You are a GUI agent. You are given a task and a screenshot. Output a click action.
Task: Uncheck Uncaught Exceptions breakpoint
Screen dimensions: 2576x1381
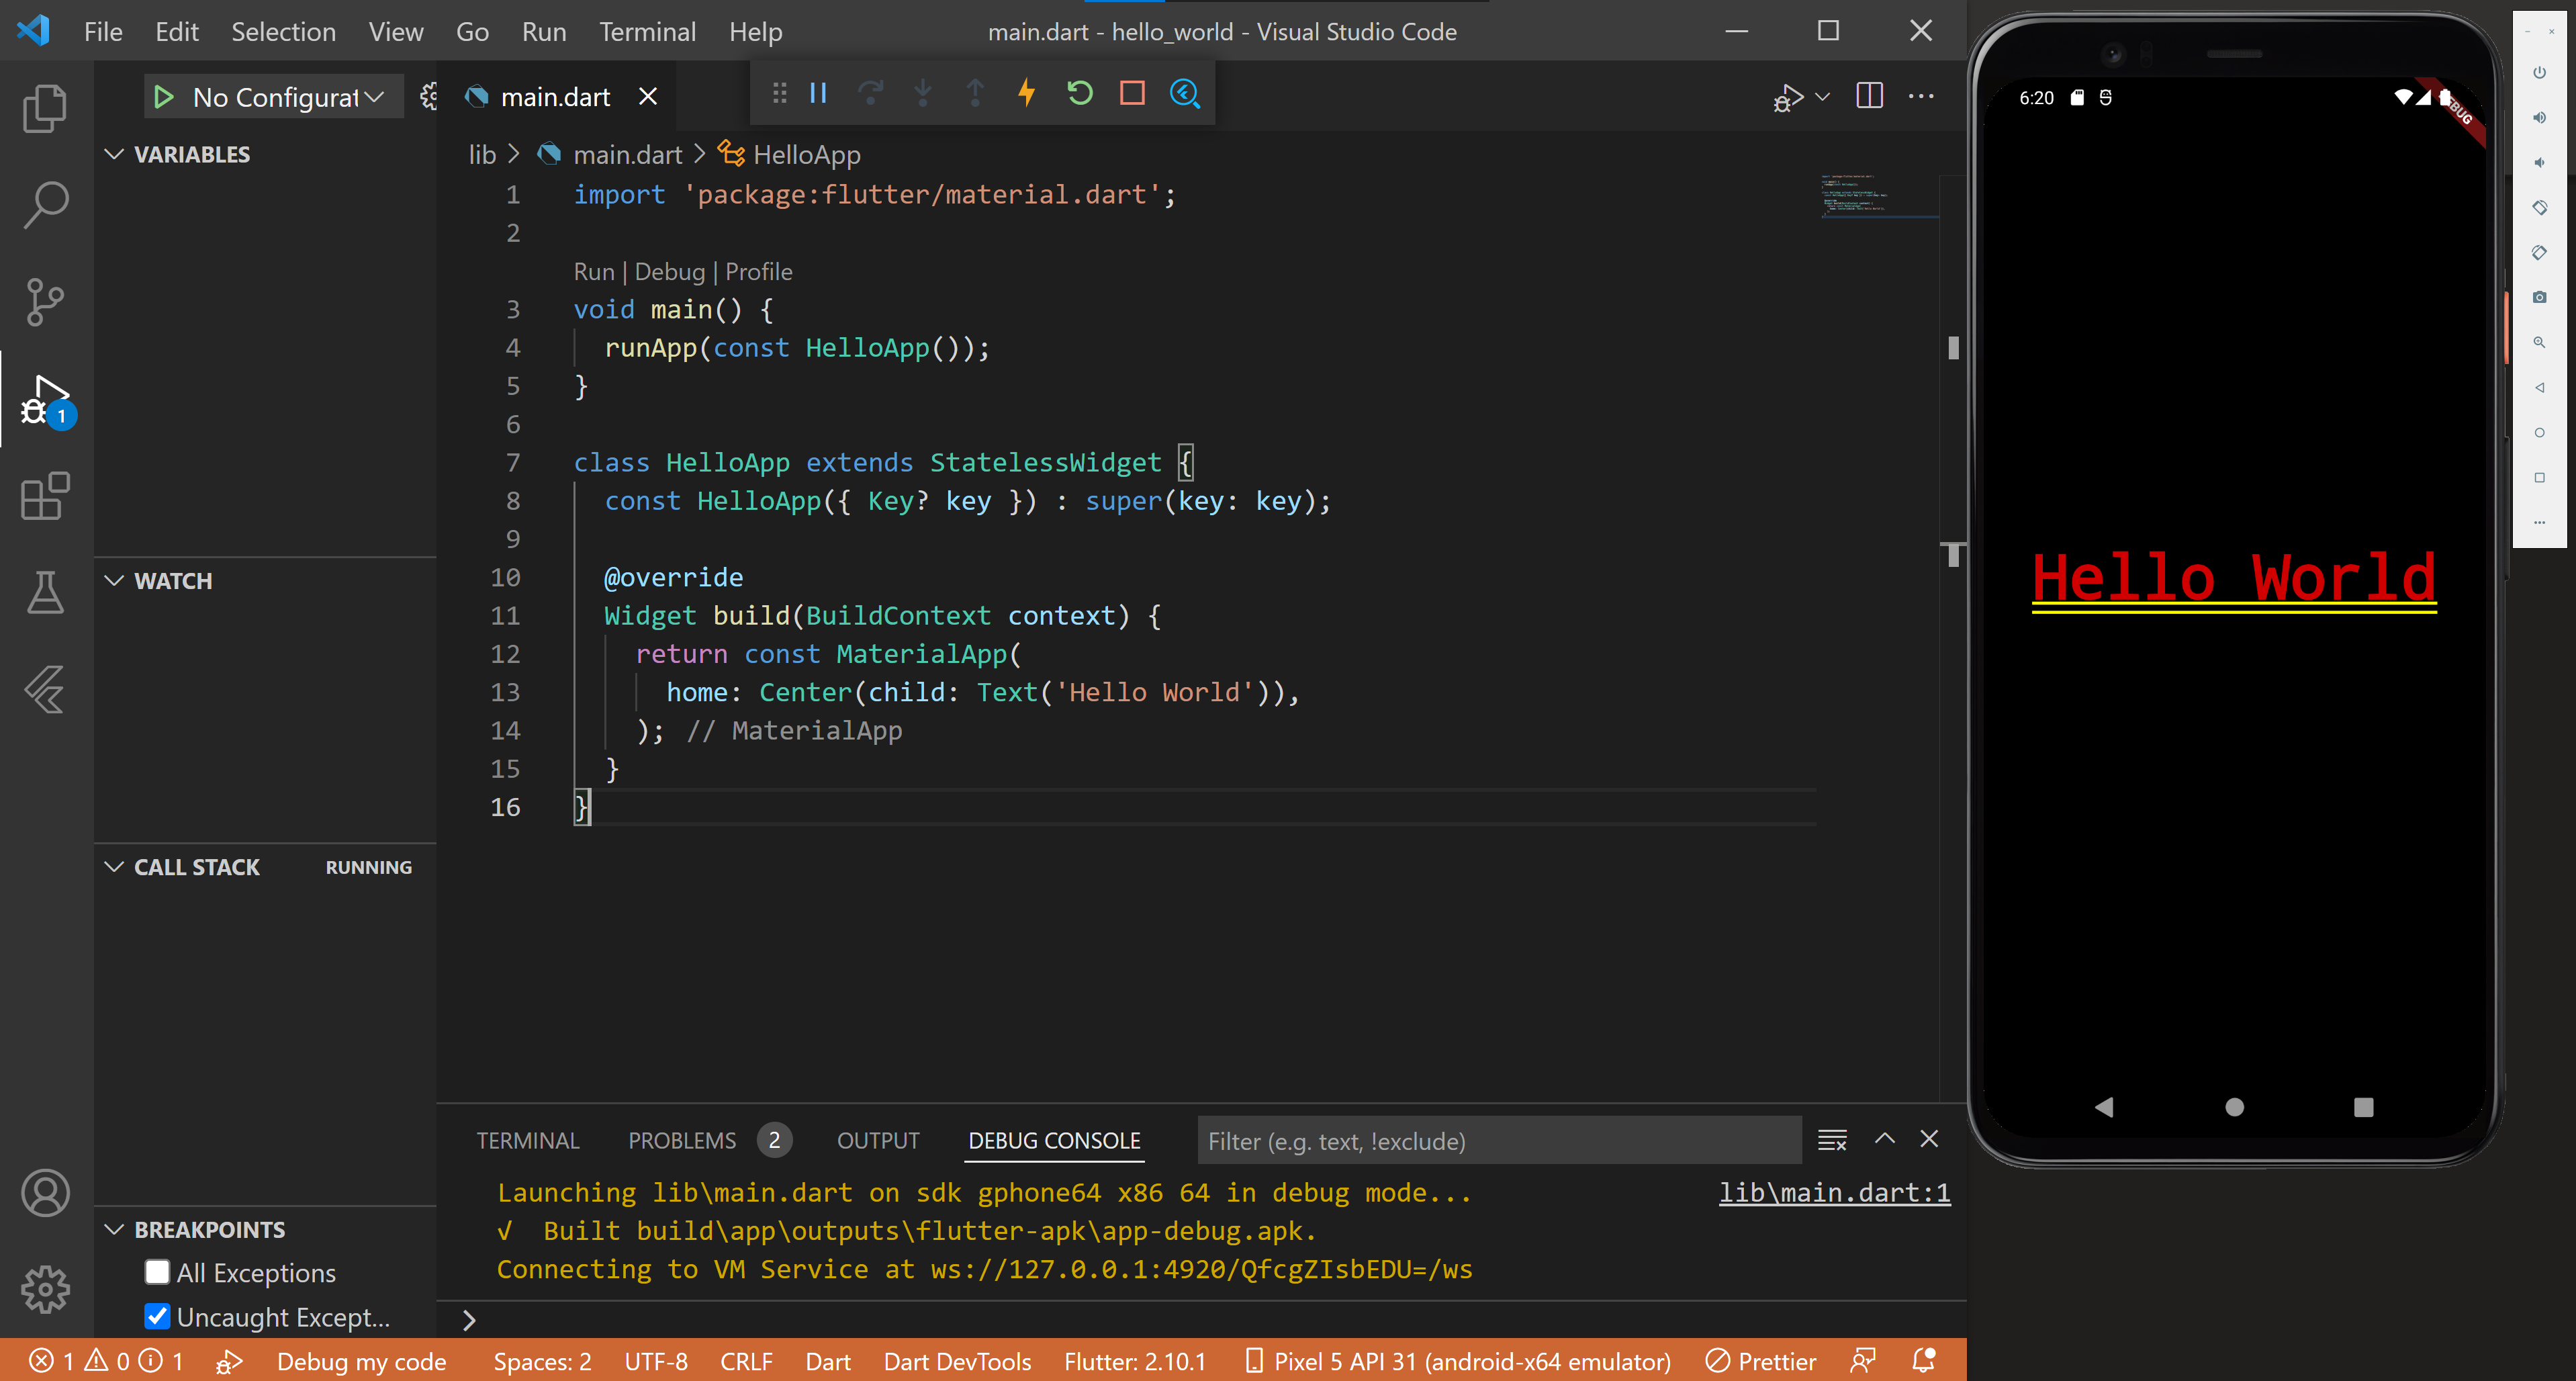point(157,1316)
